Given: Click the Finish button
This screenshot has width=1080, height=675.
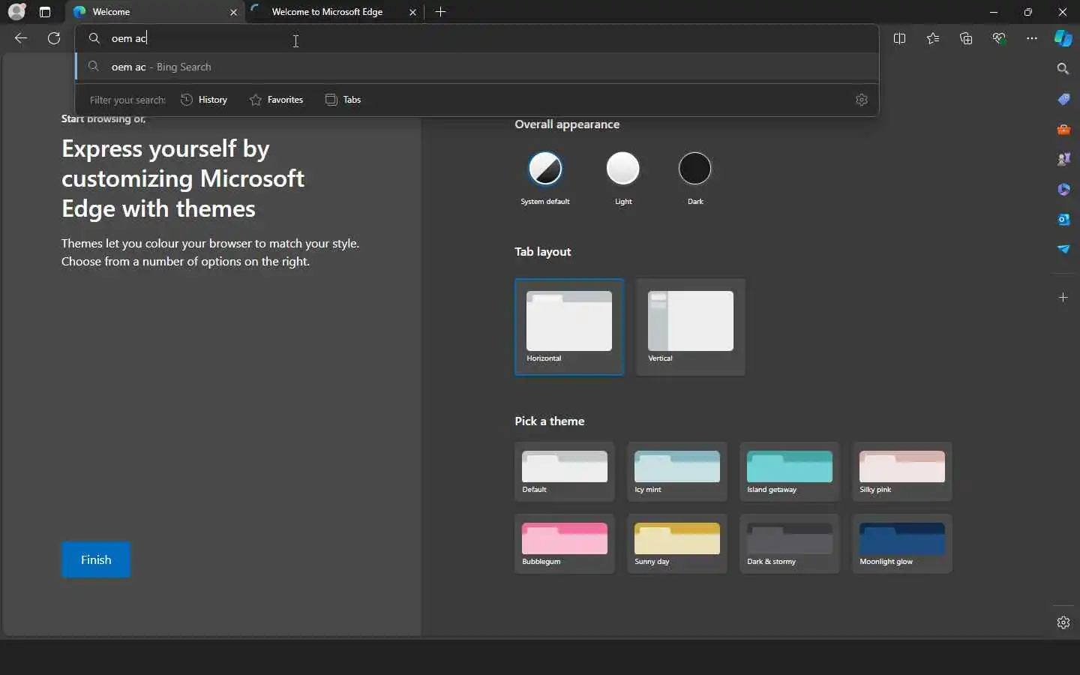Looking at the screenshot, I should click(96, 559).
